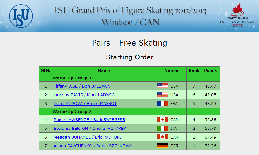Open Aliona SAVCHENKO / Robin SZOLKOWY link
The height and width of the screenshot is (155, 259).
click(93, 146)
